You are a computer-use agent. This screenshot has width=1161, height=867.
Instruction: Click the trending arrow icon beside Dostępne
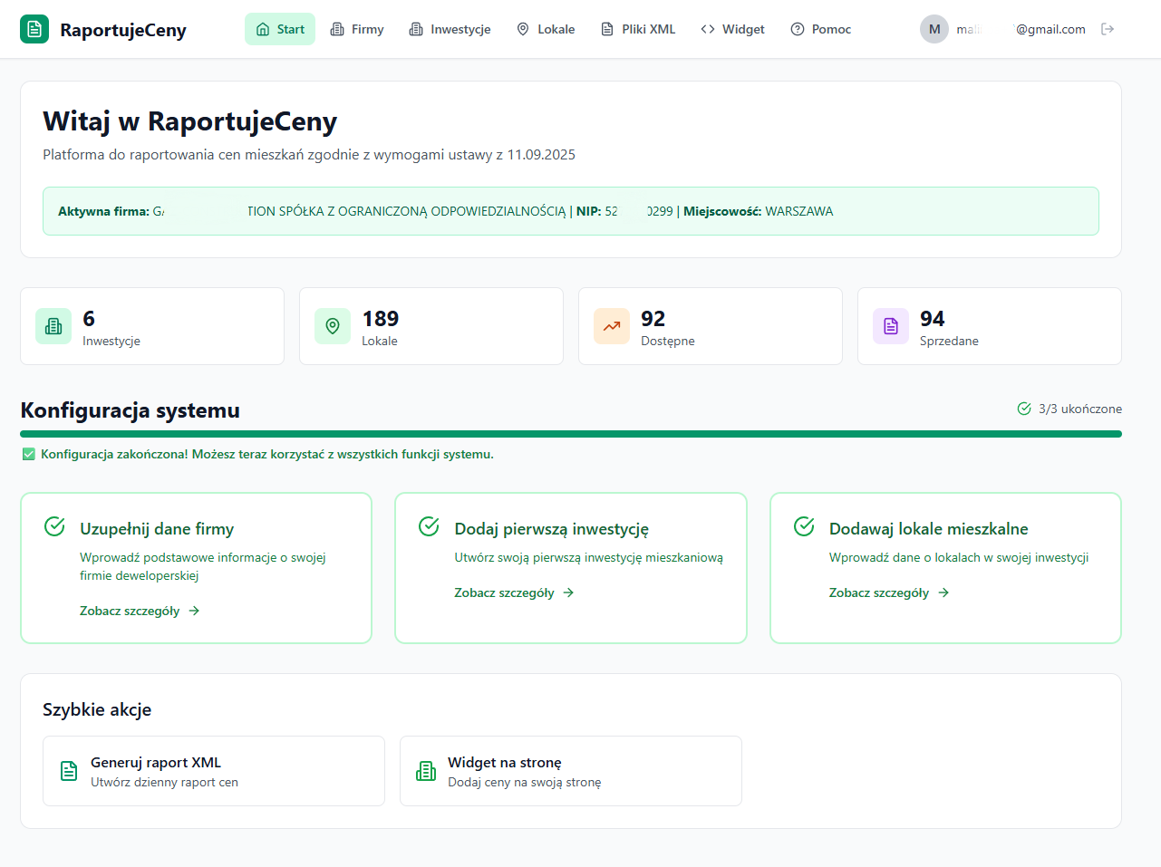(612, 326)
